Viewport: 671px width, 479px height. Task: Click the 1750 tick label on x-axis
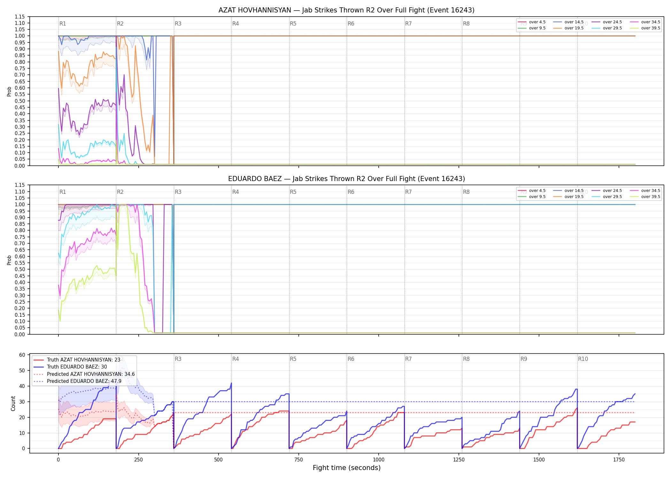coord(619,460)
